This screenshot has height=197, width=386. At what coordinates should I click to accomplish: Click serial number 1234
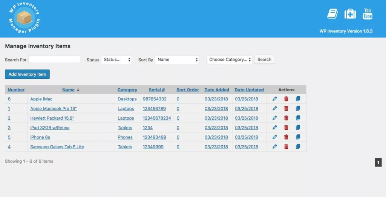coord(148,128)
